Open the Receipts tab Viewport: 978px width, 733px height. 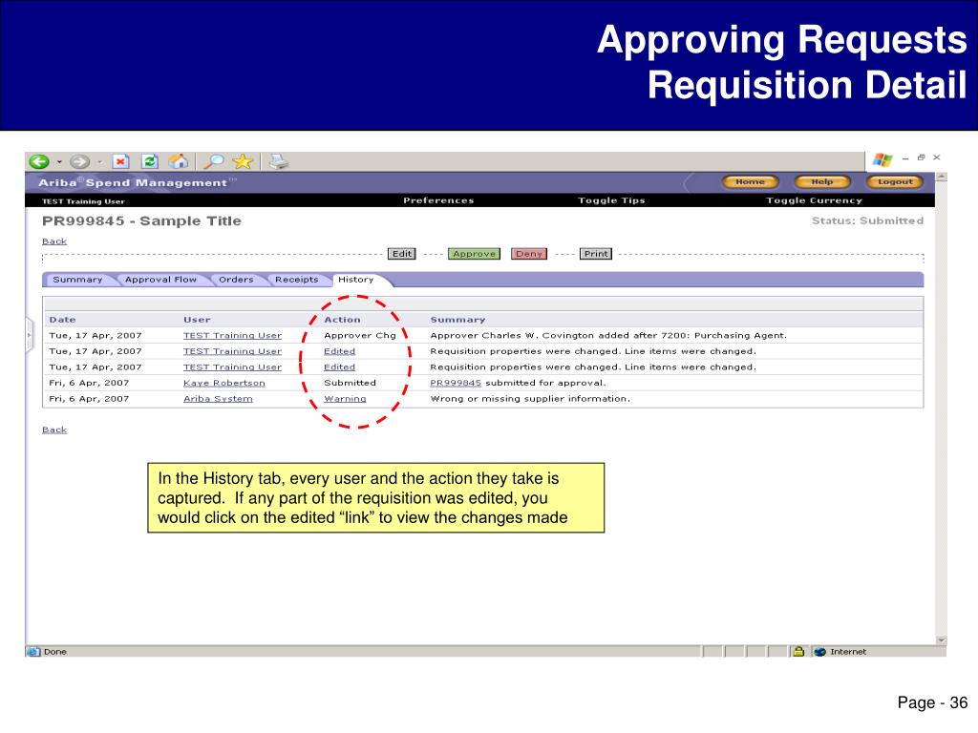coord(296,280)
